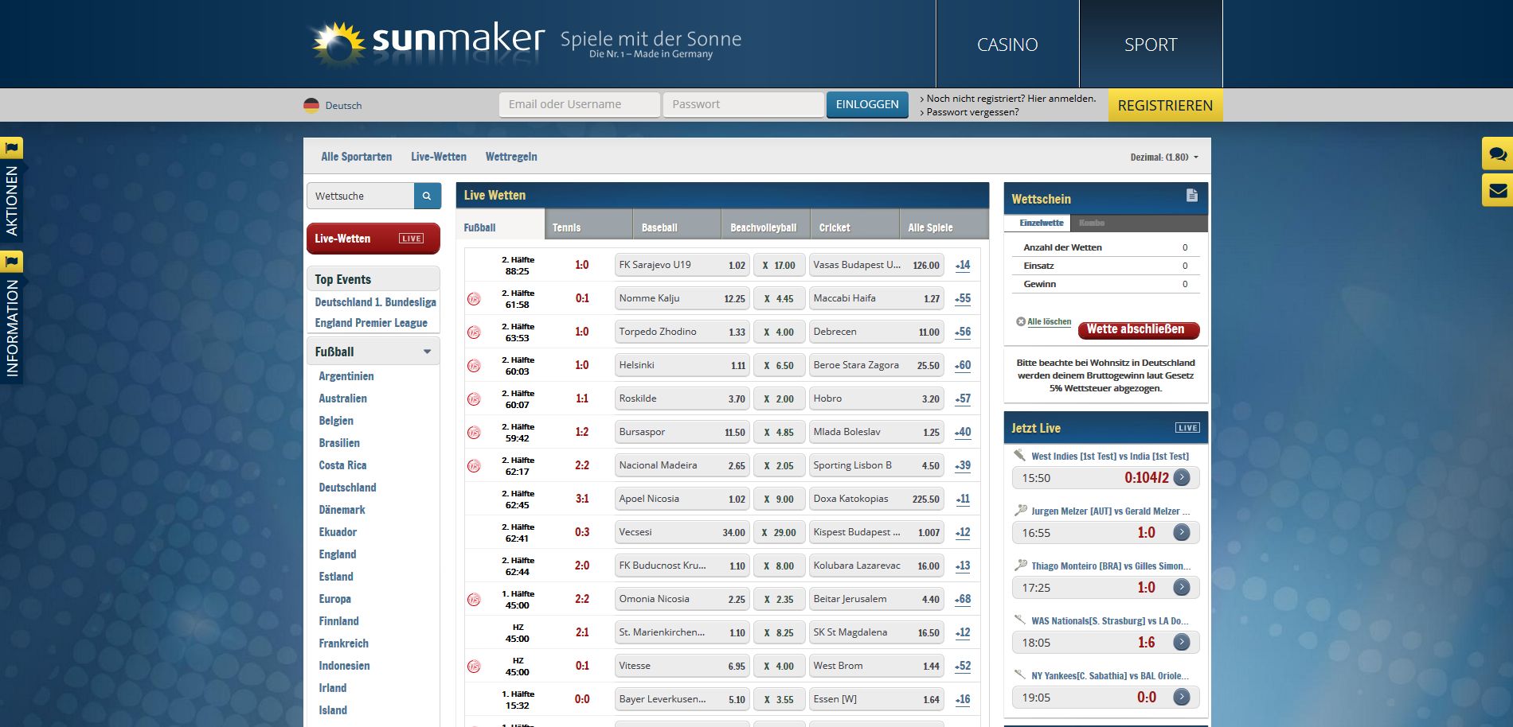Viewport: 1513px width, 727px height.
Task: Click the stats icon beside Helsinki match
Action: 474,366
